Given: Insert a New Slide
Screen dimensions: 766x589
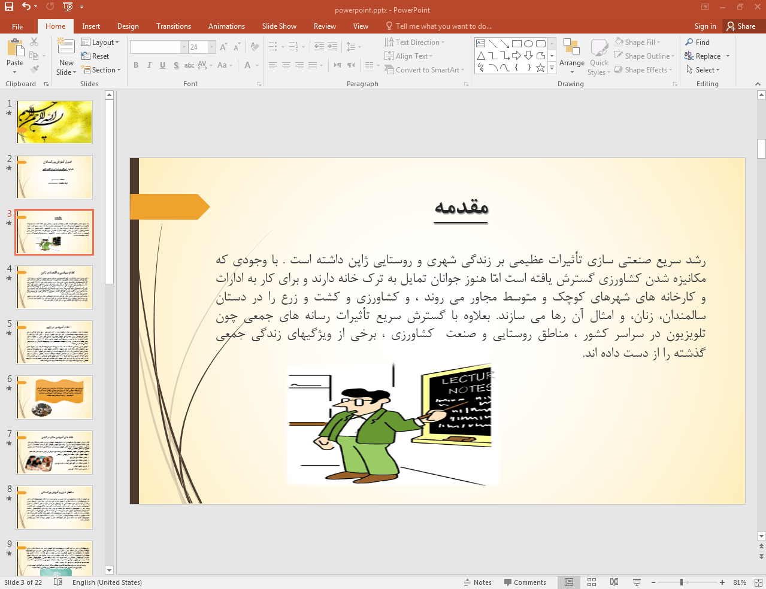Looking at the screenshot, I should coord(66,47).
